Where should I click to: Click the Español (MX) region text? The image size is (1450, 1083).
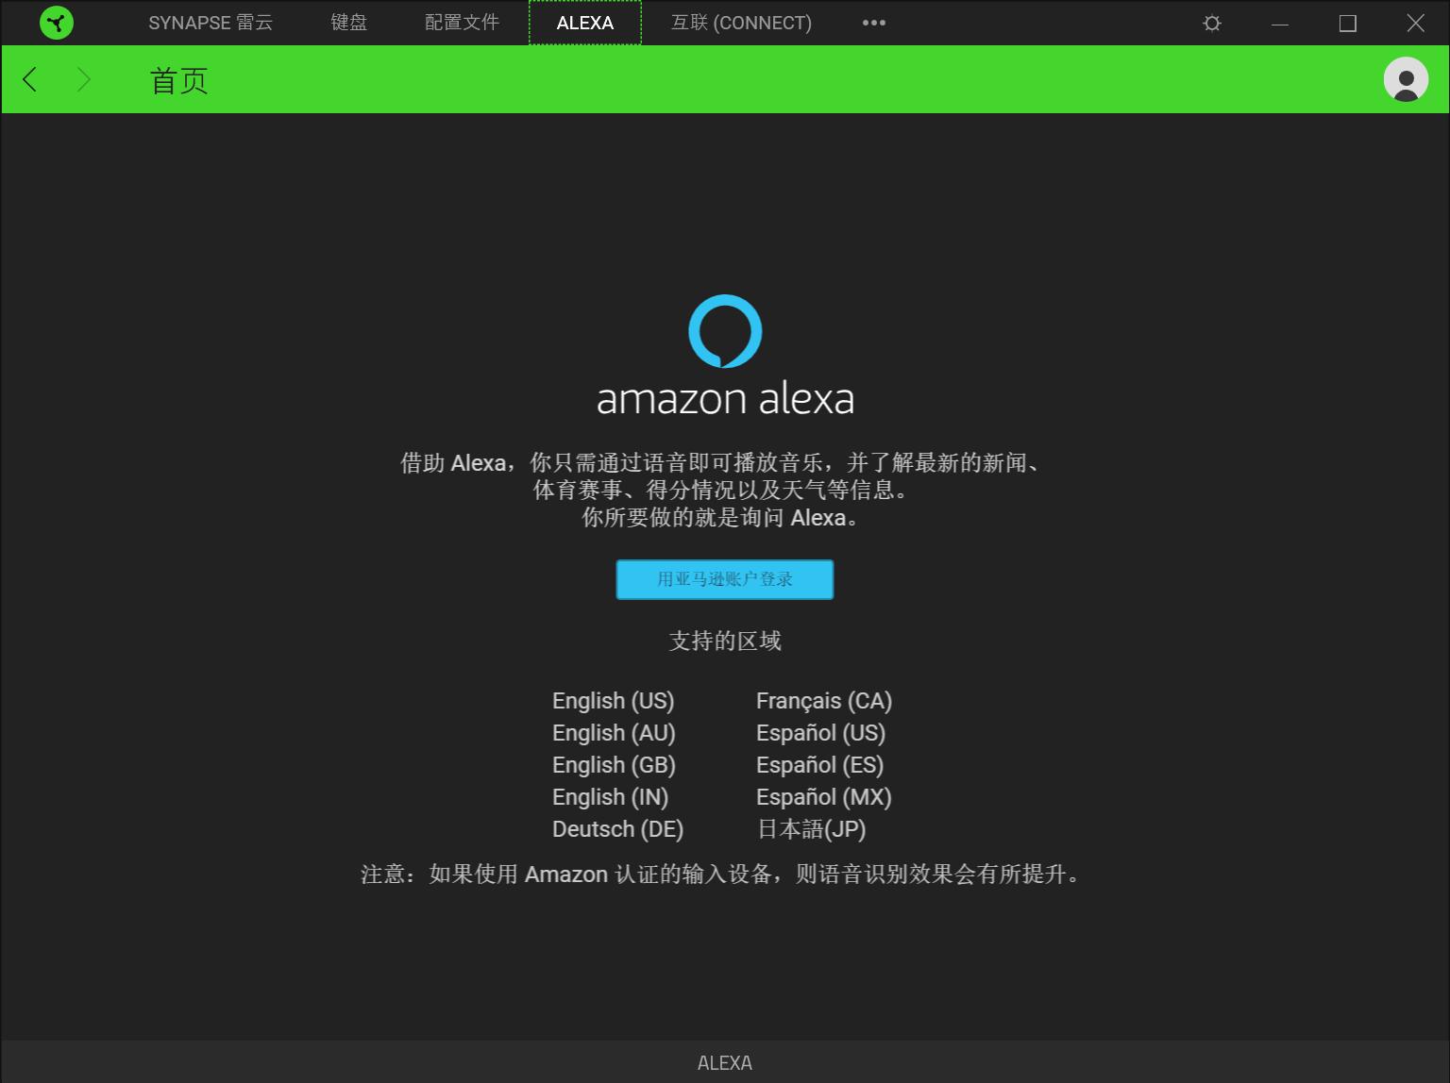tap(824, 797)
